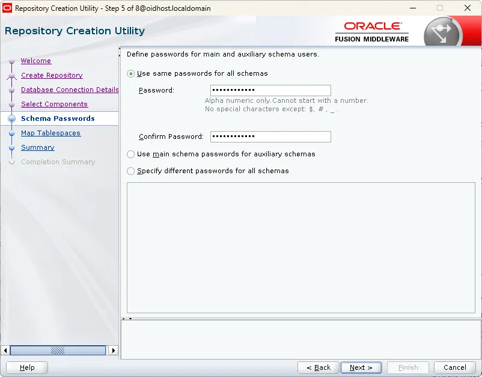Click the Welcome step bullet icon

pos(11,61)
